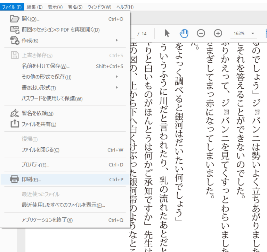
Task: Expand the 作成 submenu
Action: [117, 40]
